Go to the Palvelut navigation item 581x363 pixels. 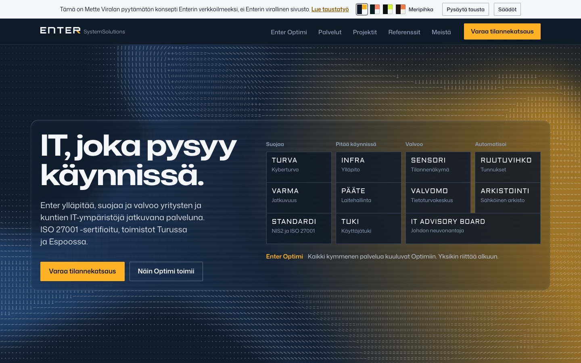(330, 32)
